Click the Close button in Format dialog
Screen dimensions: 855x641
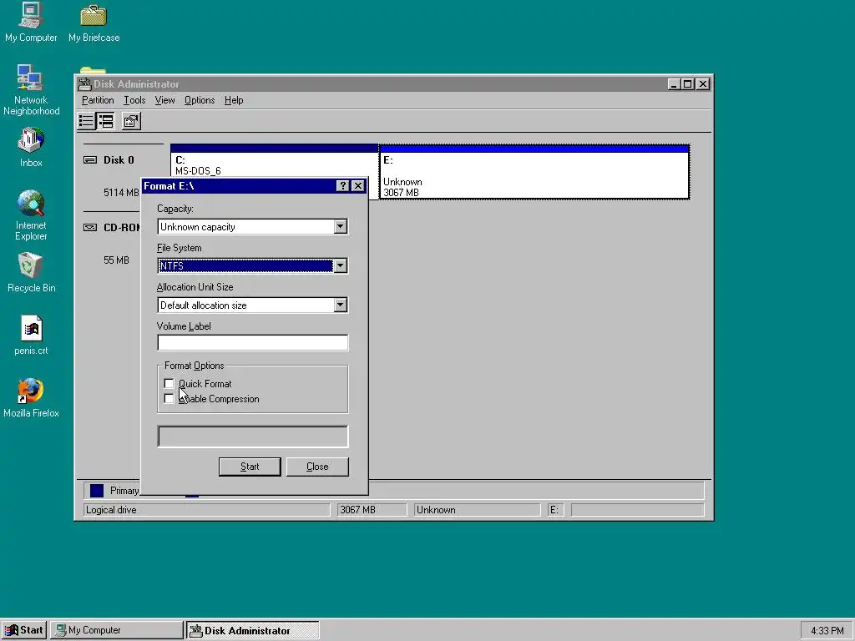tap(317, 467)
